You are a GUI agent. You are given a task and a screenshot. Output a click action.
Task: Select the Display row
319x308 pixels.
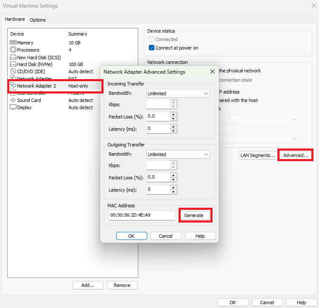55,107
